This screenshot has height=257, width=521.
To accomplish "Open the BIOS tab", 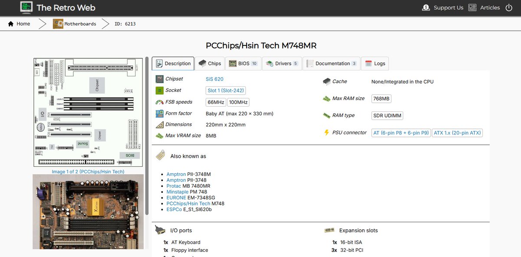I will point(244,63).
